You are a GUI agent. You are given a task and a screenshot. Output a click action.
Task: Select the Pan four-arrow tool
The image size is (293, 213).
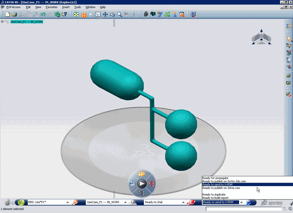tap(105, 14)
